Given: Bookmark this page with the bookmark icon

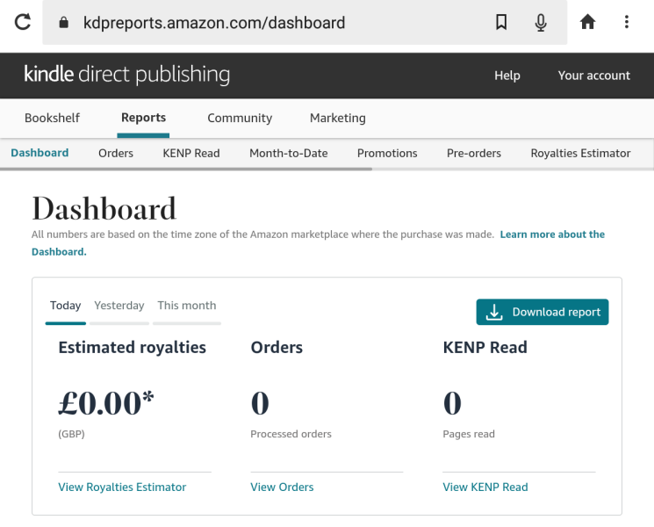Looking at the screenshot, I should 501,23.
